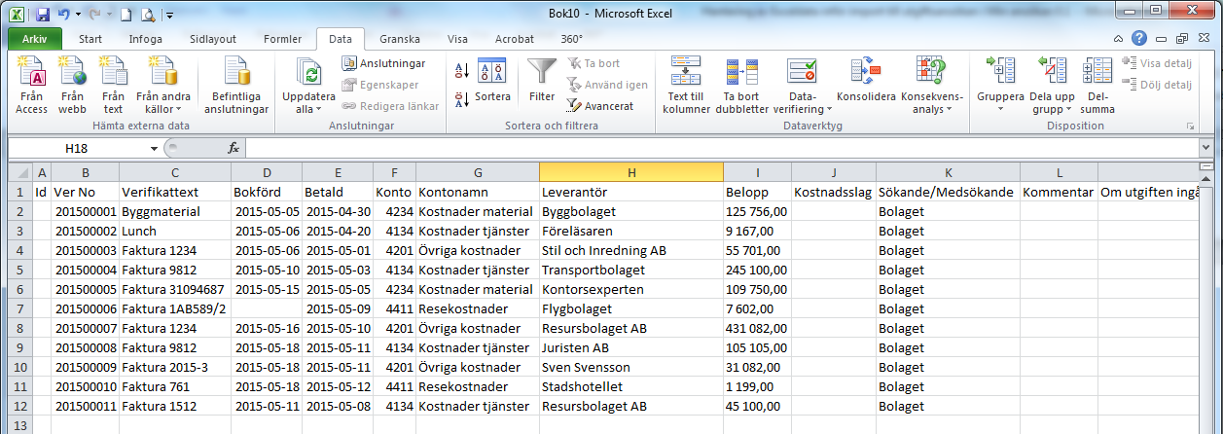
Task: Open Anslutningar connections button
Action: point(384,63)
